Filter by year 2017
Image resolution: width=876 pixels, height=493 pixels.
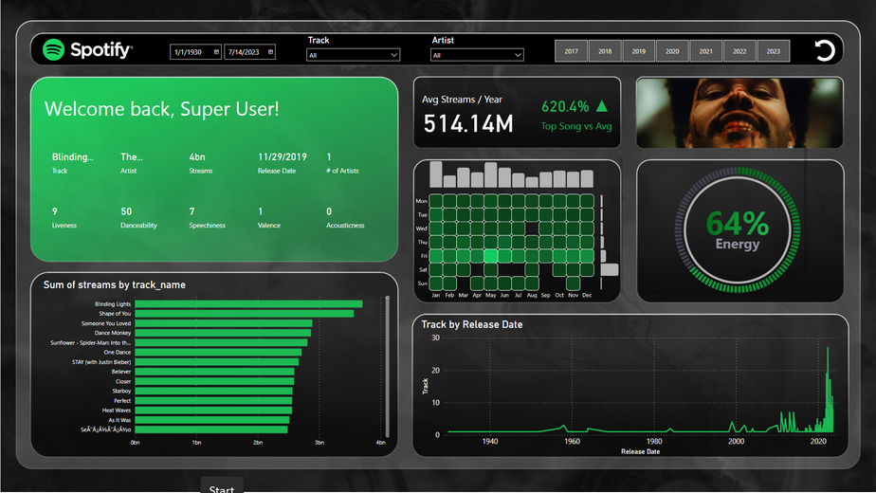point(571,51)
